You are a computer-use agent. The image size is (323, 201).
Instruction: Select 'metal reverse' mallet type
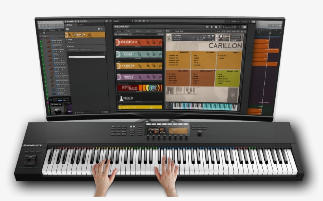(223, 79)
